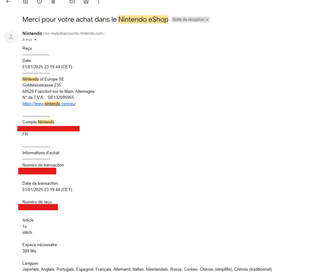Screen dimensions: 315x277
Task: Open the nintendo.com/eu link
Action: pos(49,104)
